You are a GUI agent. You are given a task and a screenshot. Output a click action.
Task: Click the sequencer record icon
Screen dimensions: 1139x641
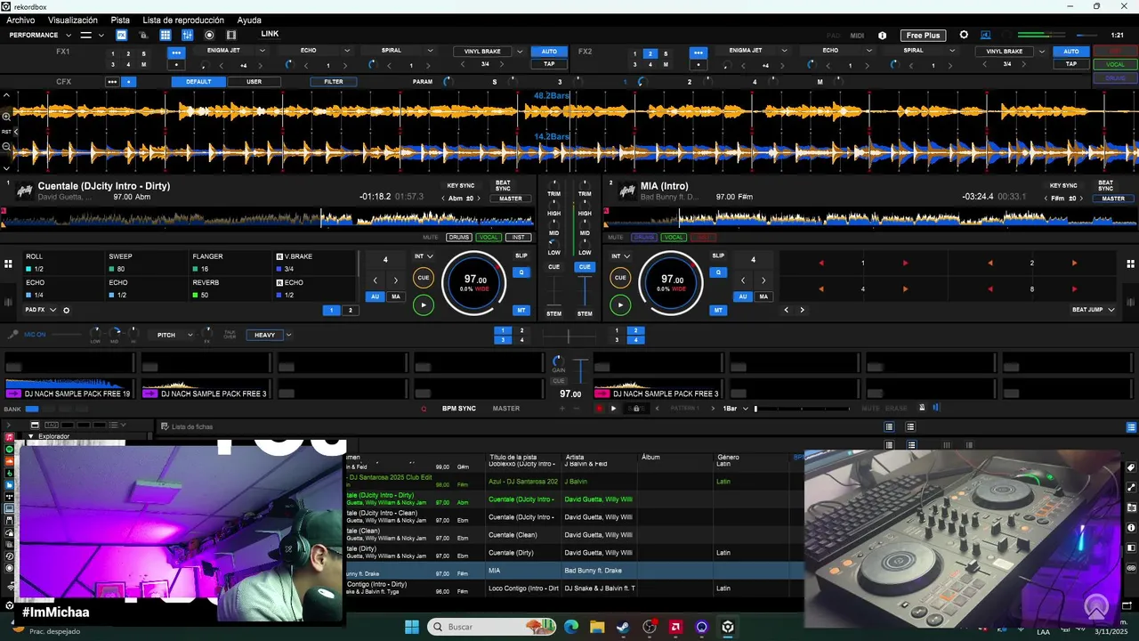pyautogui.click(x=599, y=408)
